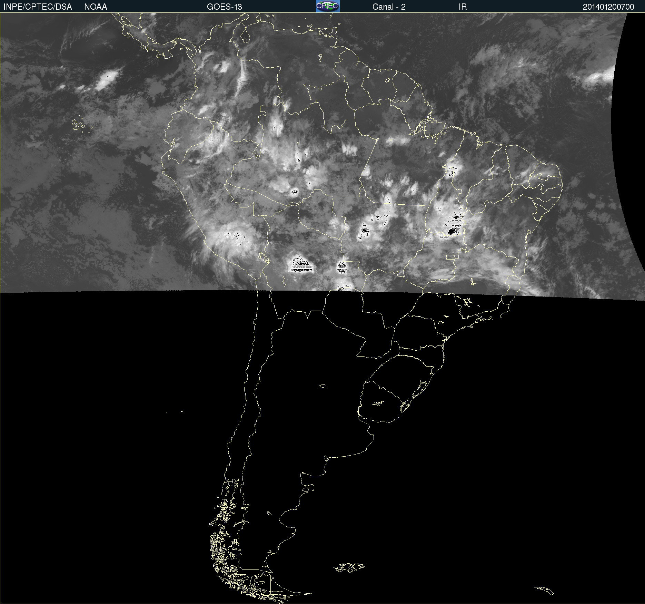The height and width of the screenshot is (604, 645).
Task: Click the timestamp 201401200700
Action: 608,7
